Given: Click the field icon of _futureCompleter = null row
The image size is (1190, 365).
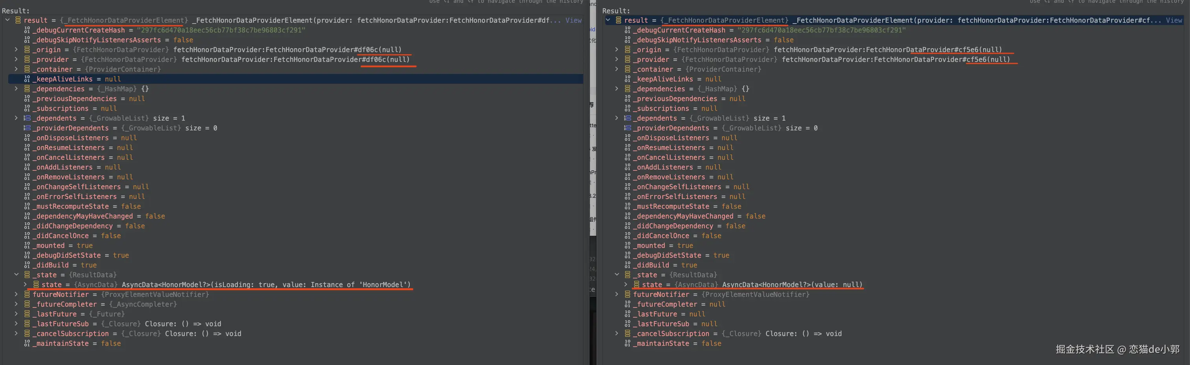Looking at the screenshot, I should coord(627,304).
